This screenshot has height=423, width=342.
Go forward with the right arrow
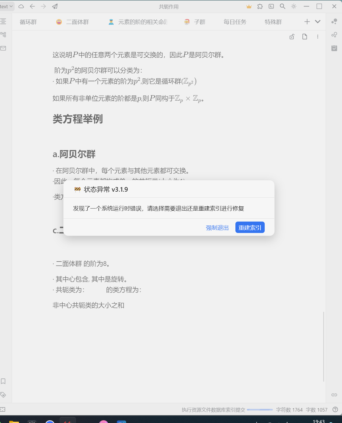click(43, 6)
